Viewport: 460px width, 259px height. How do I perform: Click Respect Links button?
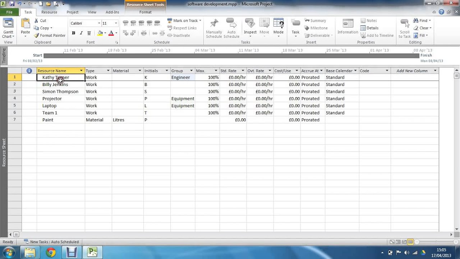click(182, 28)
